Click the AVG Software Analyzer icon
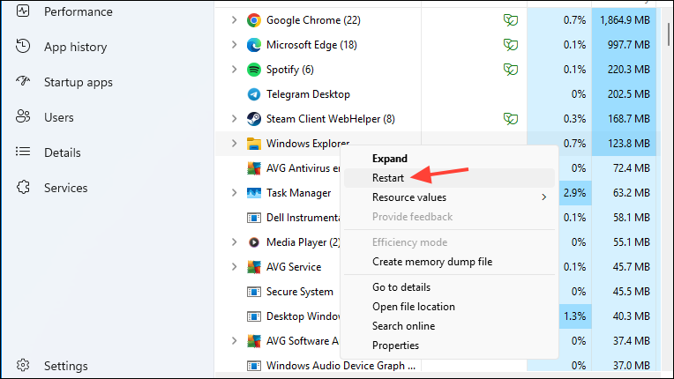 tap(253, 341)
